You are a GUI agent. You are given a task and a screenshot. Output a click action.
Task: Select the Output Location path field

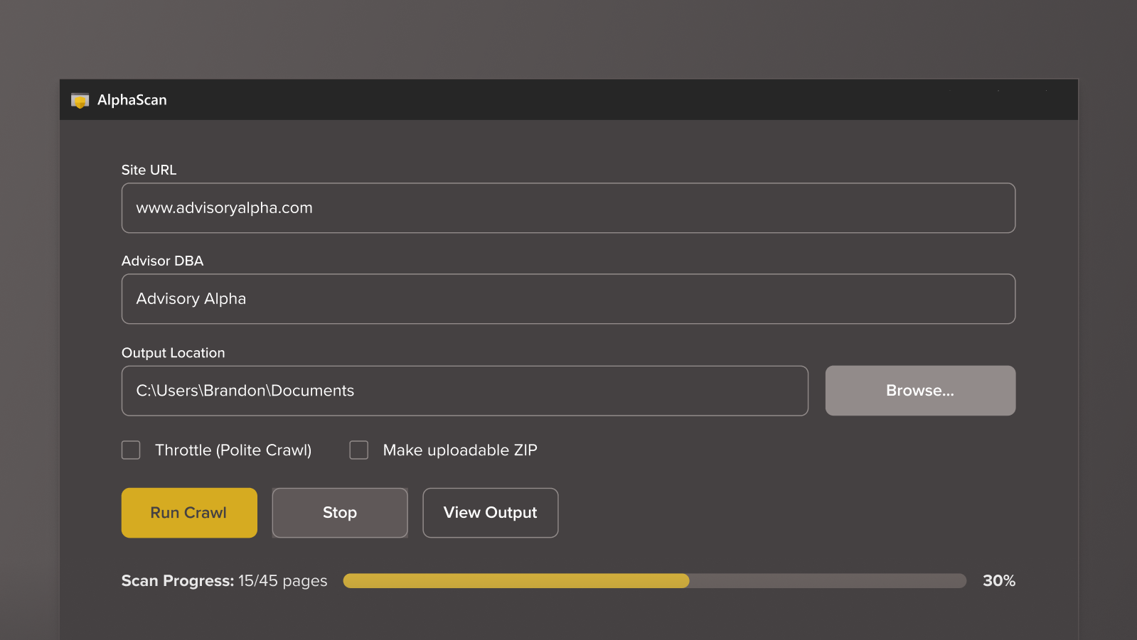464,391
